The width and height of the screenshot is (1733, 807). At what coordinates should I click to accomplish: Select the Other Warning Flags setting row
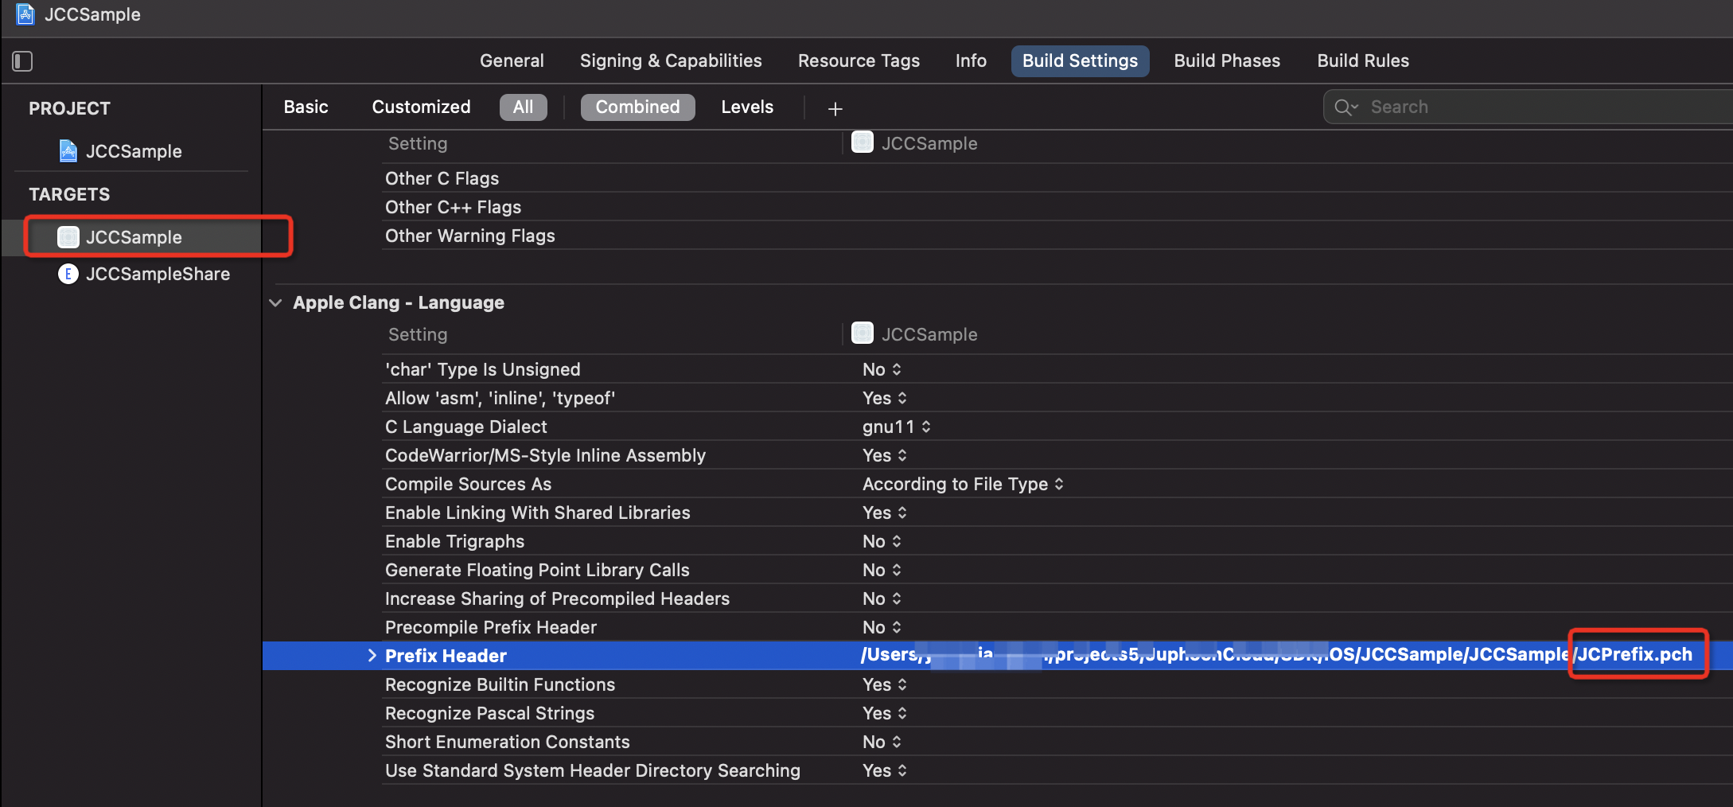tap(1057, 236)
